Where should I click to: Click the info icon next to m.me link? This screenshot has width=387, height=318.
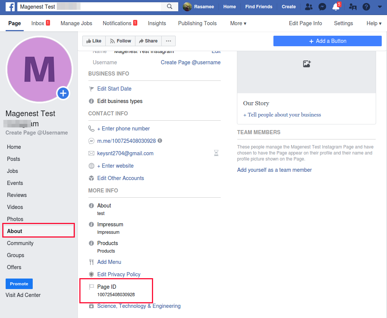pos(160,141)
